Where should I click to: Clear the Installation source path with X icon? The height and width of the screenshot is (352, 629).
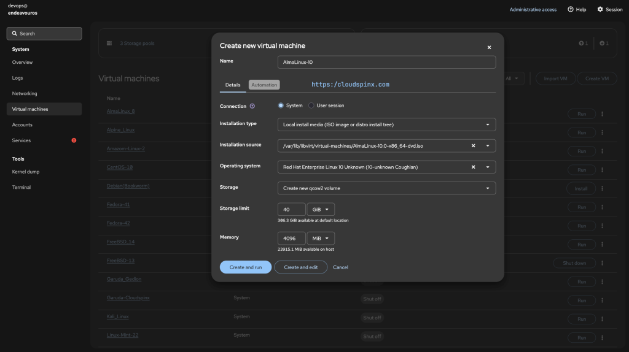(x=473, y=146)
